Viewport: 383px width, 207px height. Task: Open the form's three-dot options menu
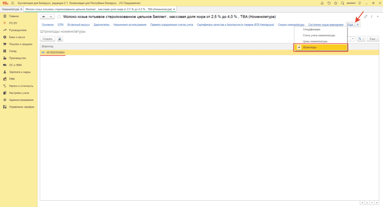[371, 16]
